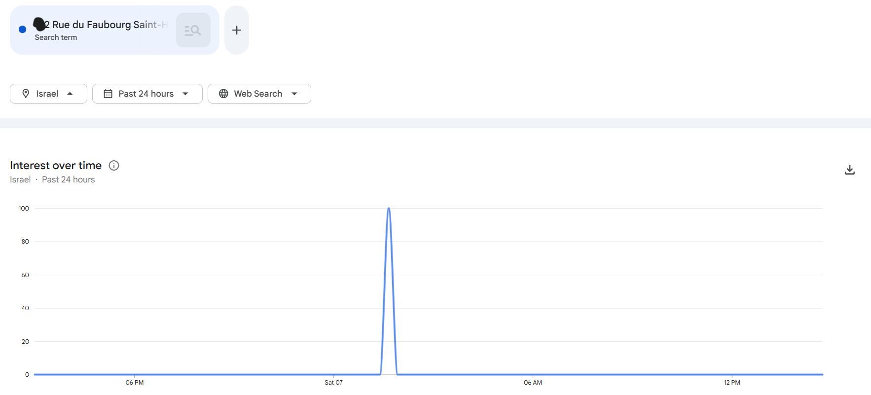Select the 06 PM time axis label
Image resolution: width=871 pixels, height=395 pixels.
click(135, 383)
